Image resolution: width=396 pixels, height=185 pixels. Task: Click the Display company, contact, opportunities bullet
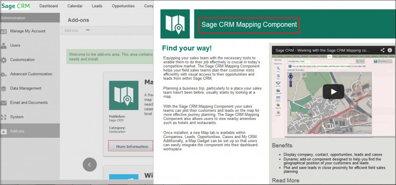333,155
